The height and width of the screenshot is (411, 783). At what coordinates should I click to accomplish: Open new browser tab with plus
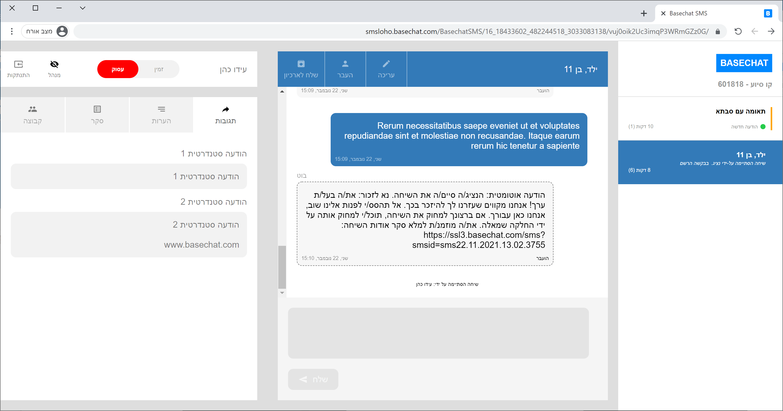click(x=644, y=13)
